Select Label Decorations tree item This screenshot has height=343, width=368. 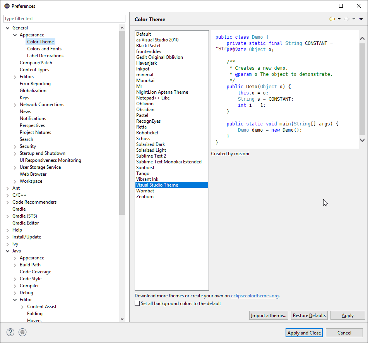click(x=45, y=56)
